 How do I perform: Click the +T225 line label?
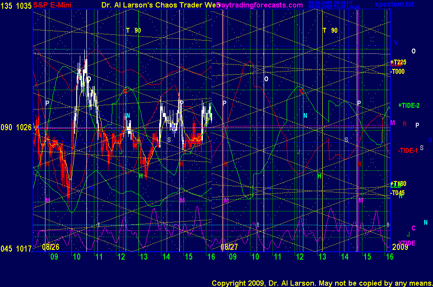pos(398,62)
